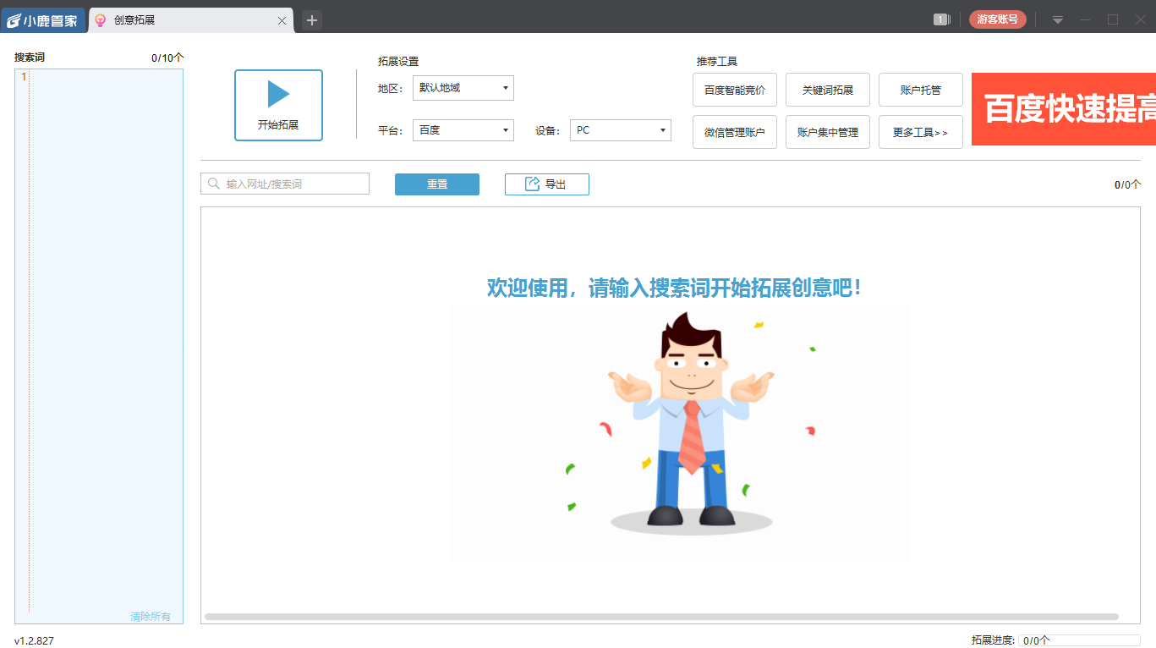The image size is (1156, 648).
Task: Maximize the application window
Action: [1113, 20]
